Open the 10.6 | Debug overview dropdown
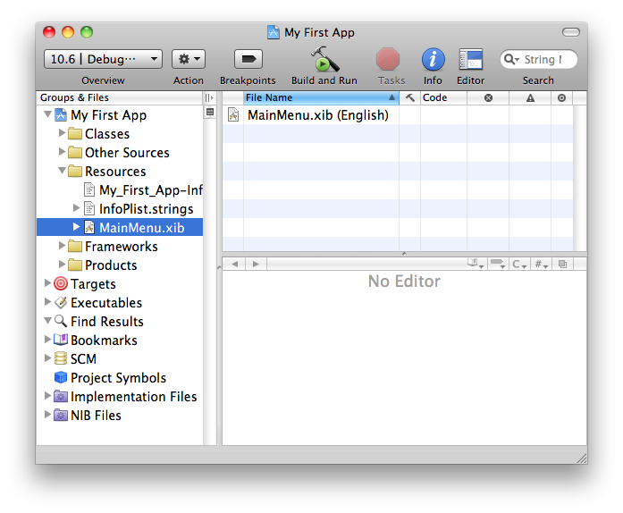Viewport: 623px width, 513px height. click(103, 59)
